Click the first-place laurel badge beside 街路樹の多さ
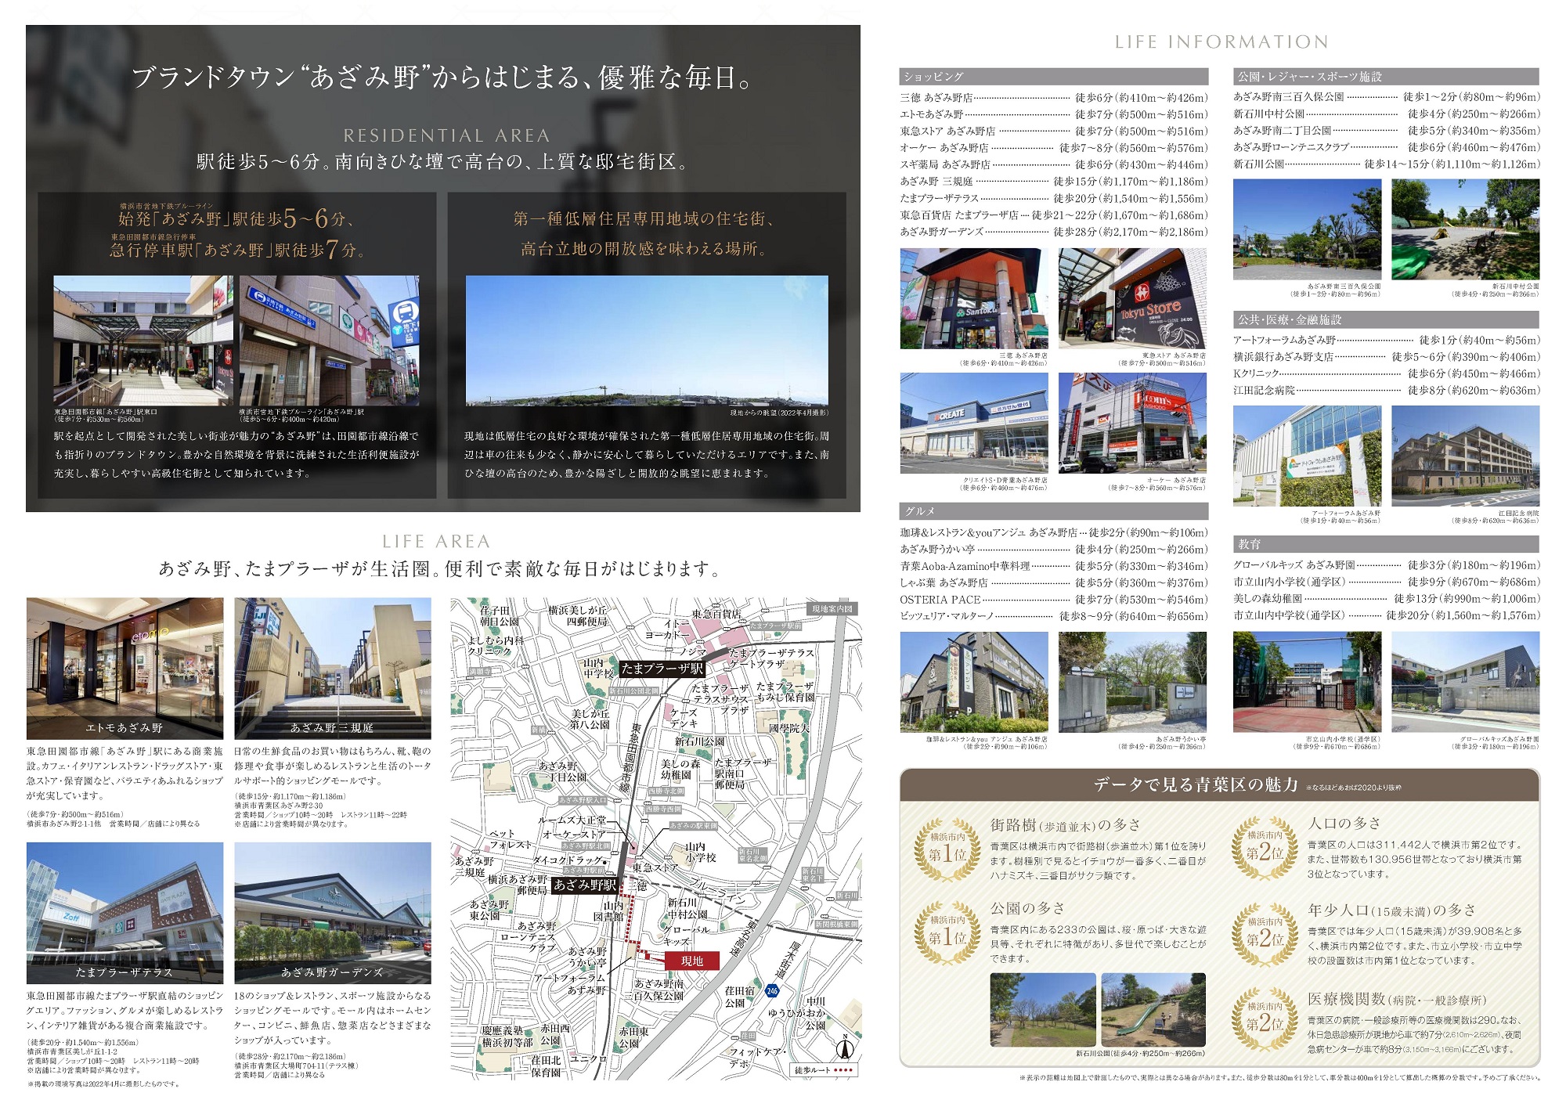The image size is (1566, 1107). 947,850
